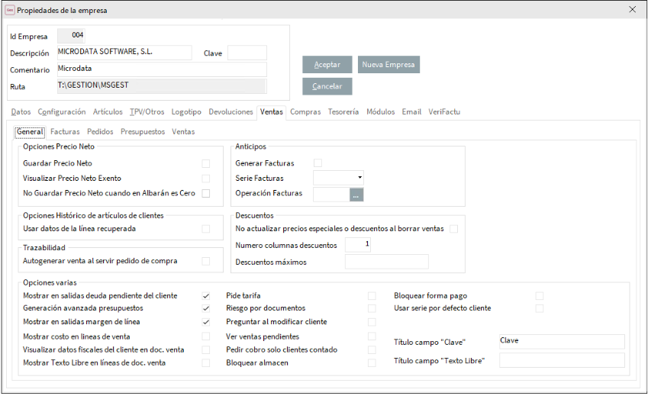Click the ellipsis button beside Operación Facturas
This screenshot has width=648, height=396.
(356, 194)
